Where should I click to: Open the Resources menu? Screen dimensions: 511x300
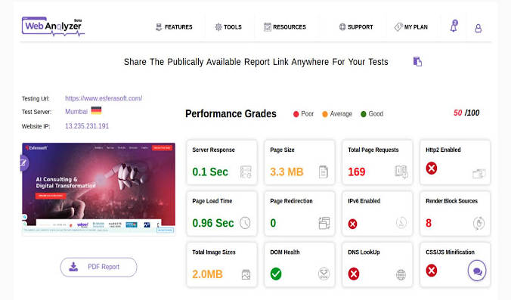point(285,27)
